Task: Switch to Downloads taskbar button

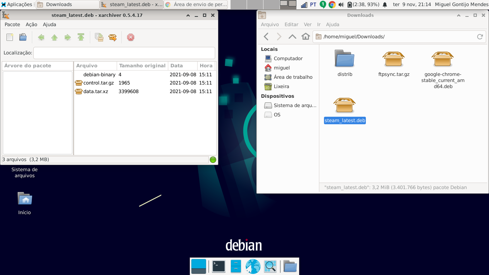Action: [68, 5]
